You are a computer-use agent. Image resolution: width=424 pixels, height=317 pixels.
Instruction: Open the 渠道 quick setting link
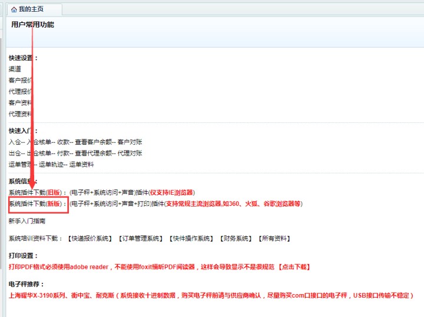[15, 69]
